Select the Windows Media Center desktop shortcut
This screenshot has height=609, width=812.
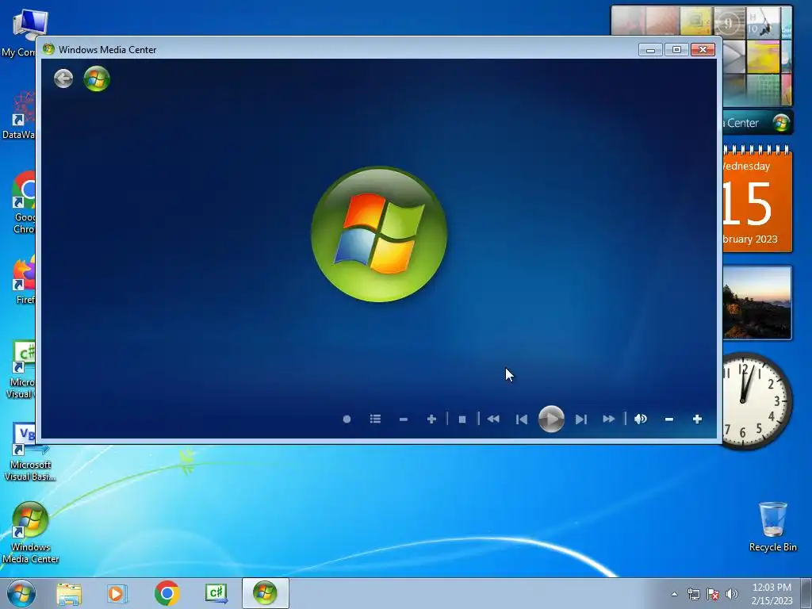30,532
